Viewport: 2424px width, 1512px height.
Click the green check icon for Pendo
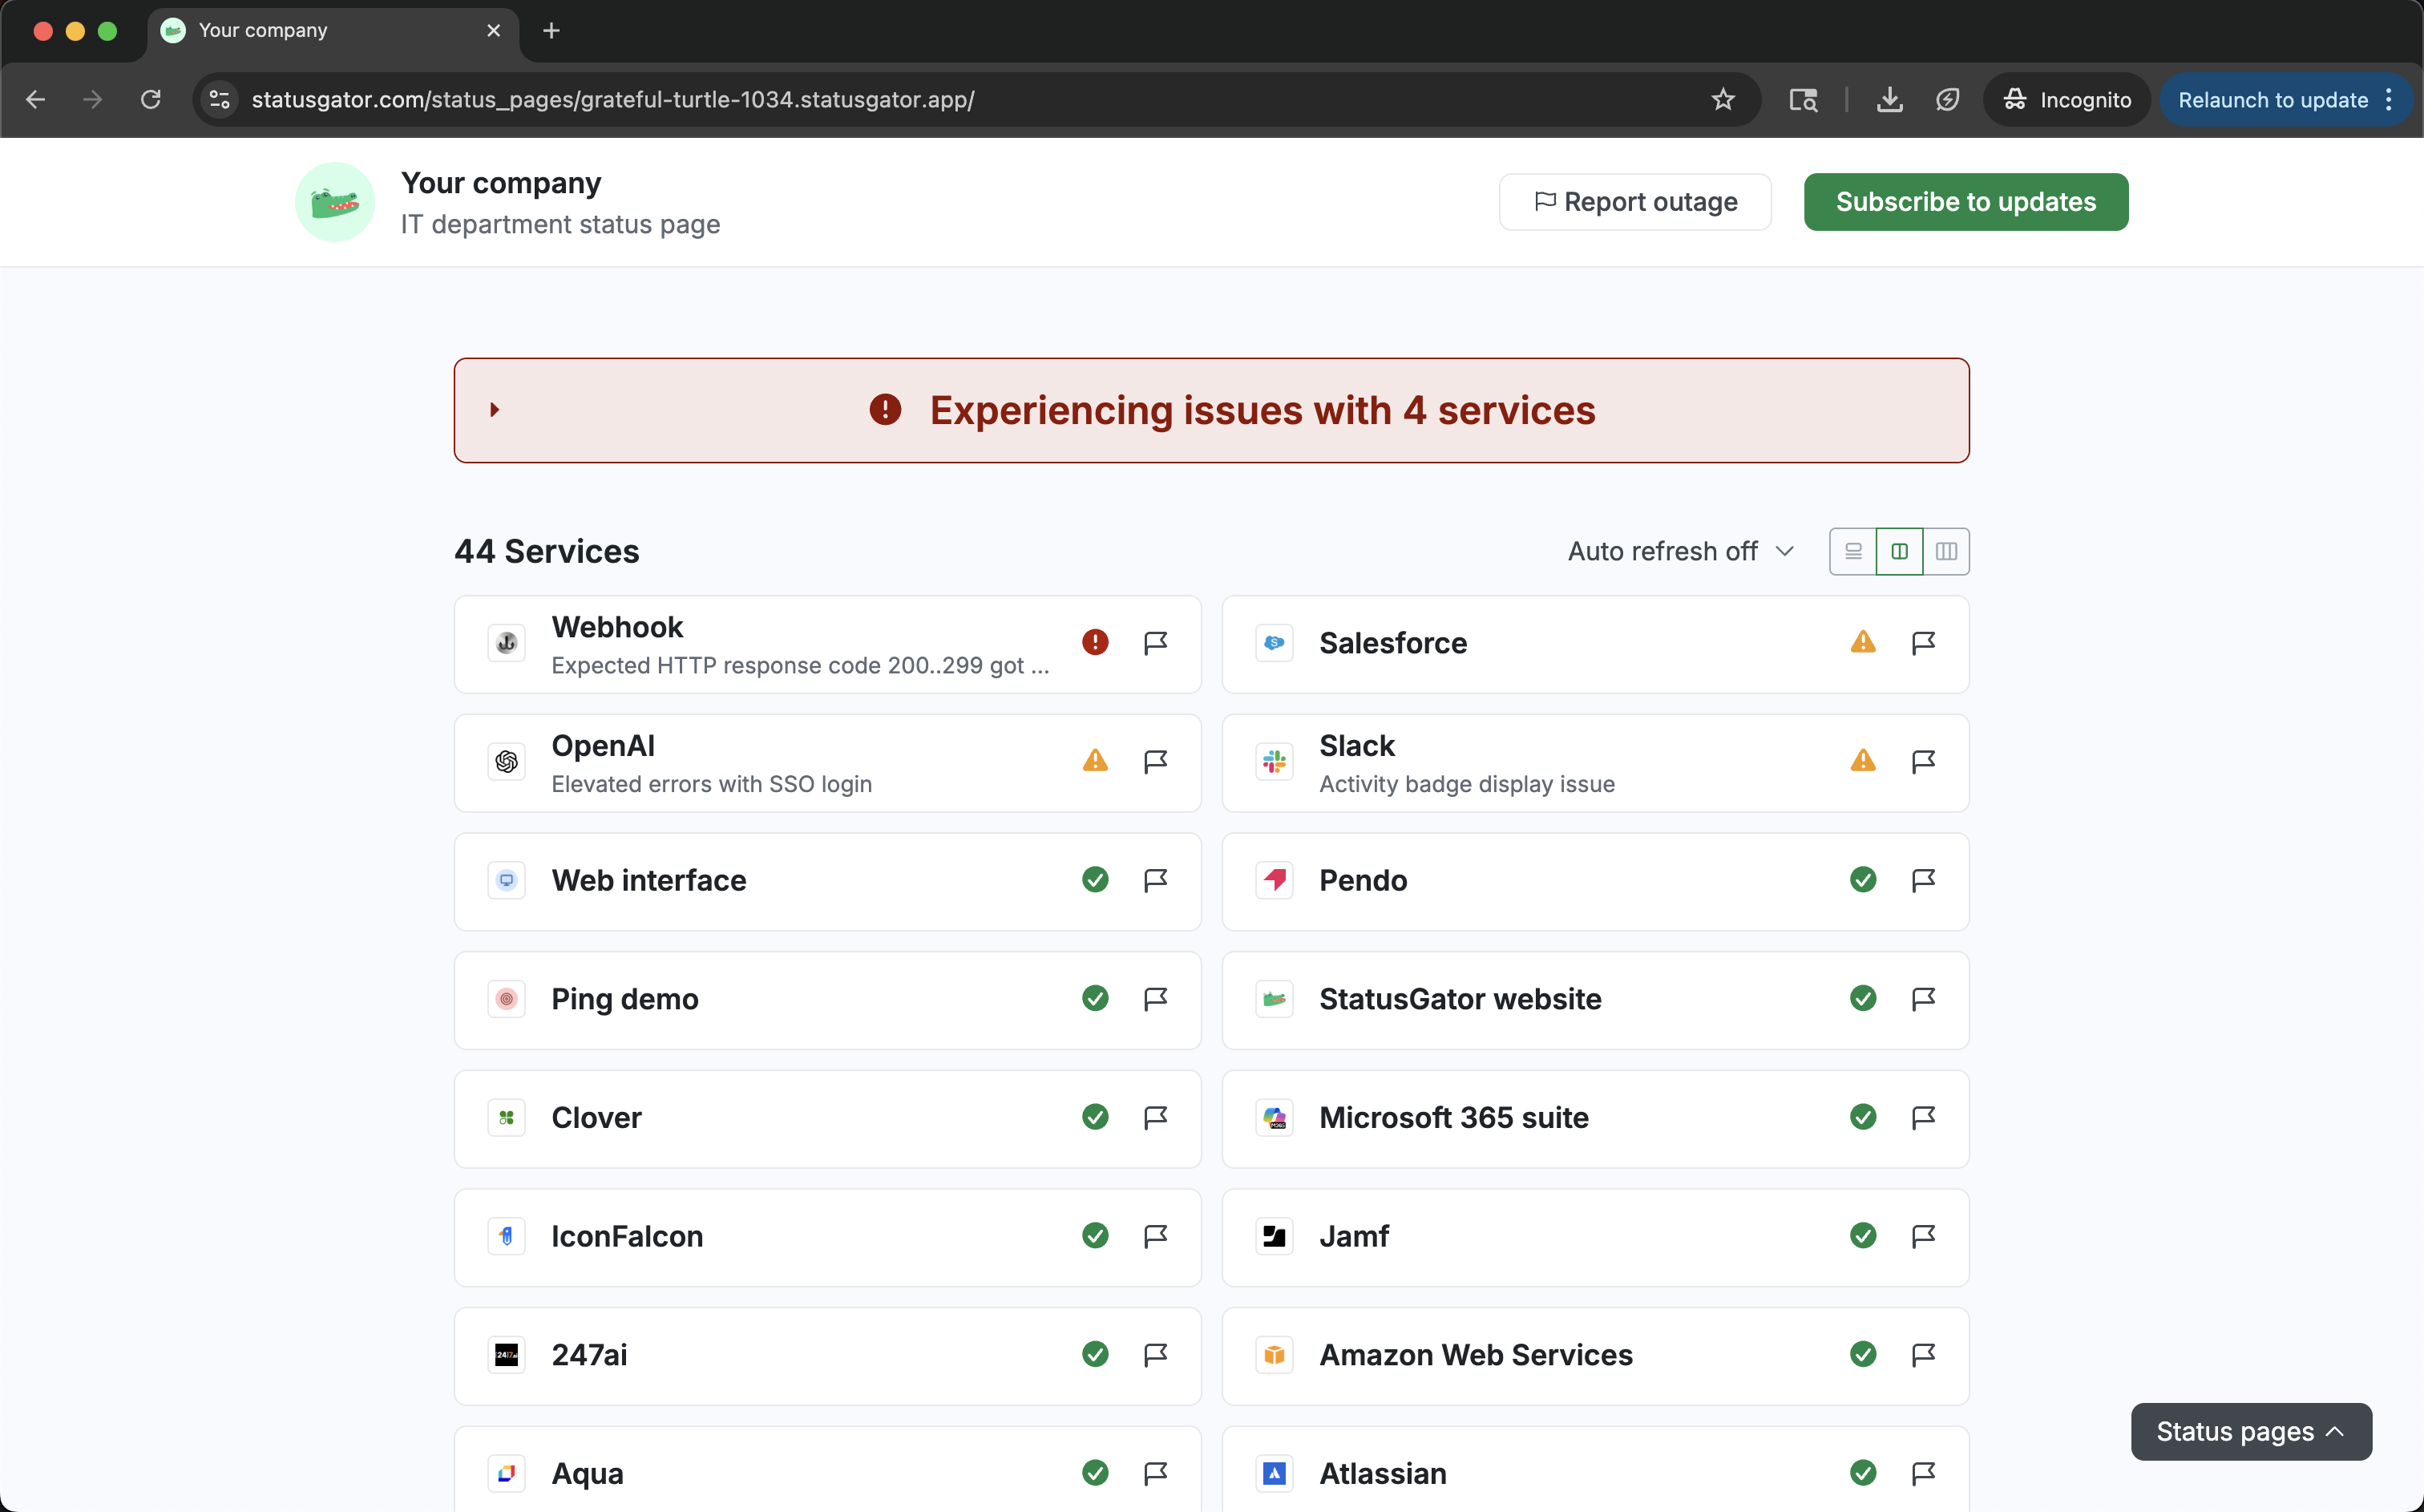1862,880
